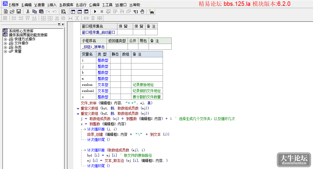Screen dimensions: 313x169
Task: Open the E.编辑 menu
Action: point(27,5)
